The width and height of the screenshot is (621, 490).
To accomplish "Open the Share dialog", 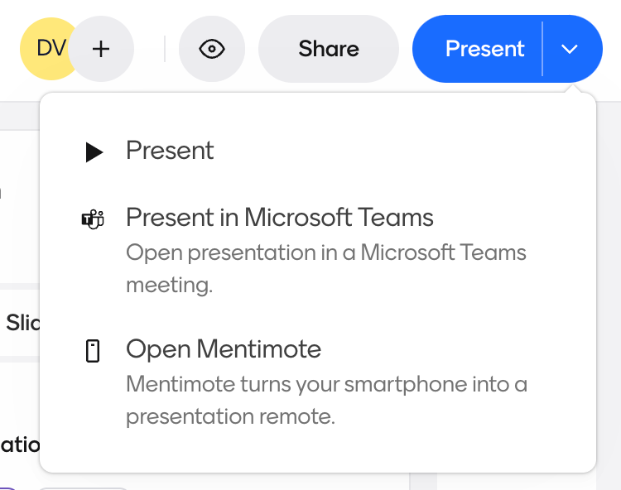I will tap(329, 49).
